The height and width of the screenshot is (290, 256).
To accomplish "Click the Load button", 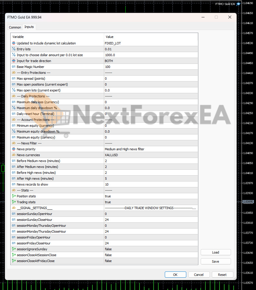I will pos(215,252).
